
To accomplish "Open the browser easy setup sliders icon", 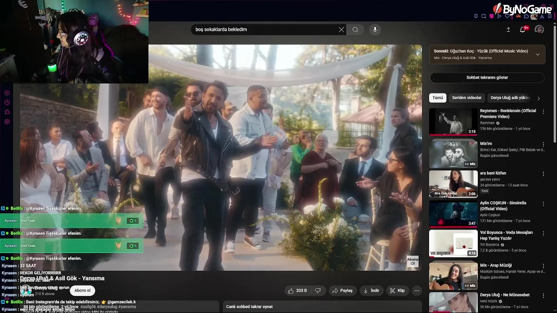I will 550,16.
